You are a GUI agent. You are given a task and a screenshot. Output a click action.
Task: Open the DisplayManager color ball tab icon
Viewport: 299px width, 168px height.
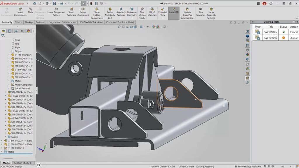pos(28,31)
